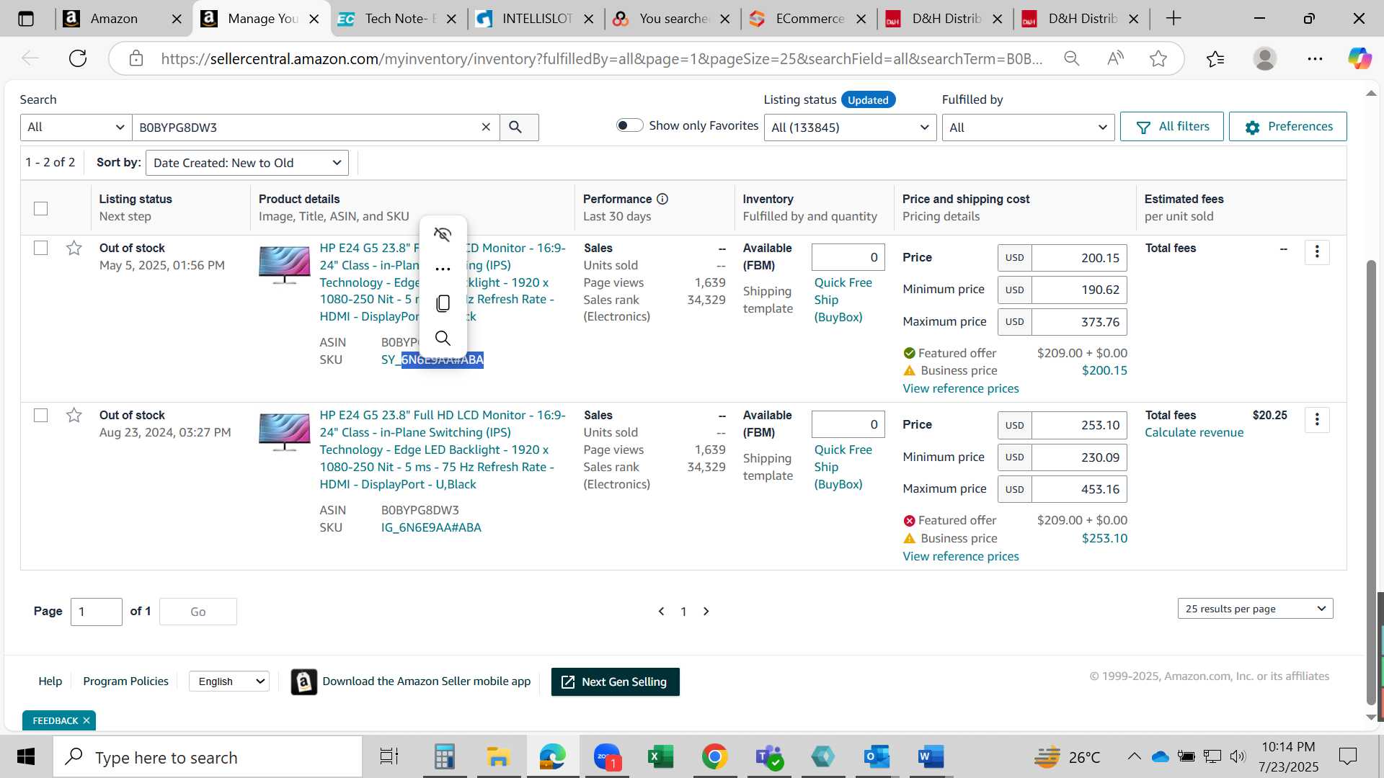
Task: Add this page to favorites star icon
Action: click(x=1158, y=58)
